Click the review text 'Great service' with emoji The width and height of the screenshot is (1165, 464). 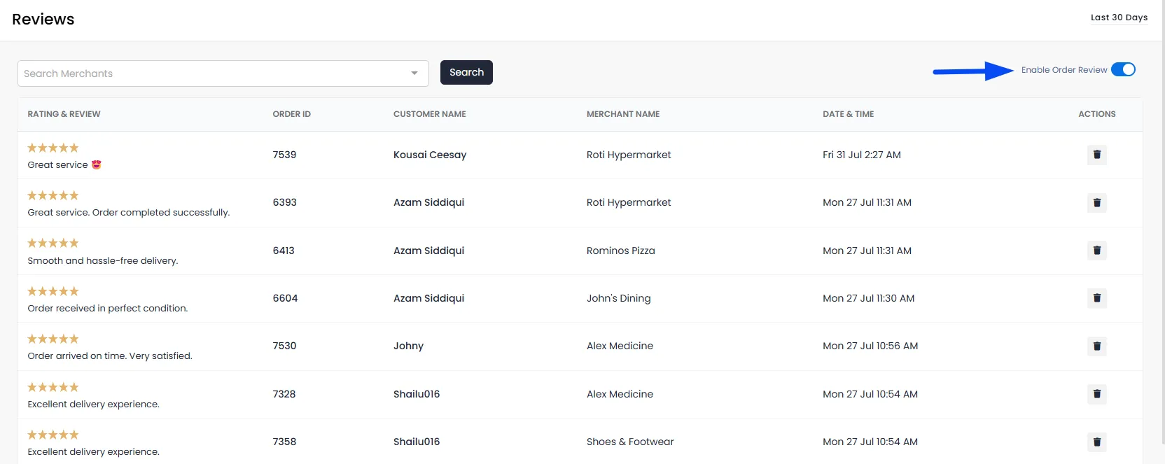64,165
